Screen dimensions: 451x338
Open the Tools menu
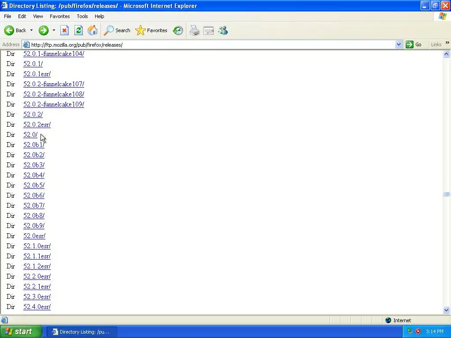(x=82, y=16)
